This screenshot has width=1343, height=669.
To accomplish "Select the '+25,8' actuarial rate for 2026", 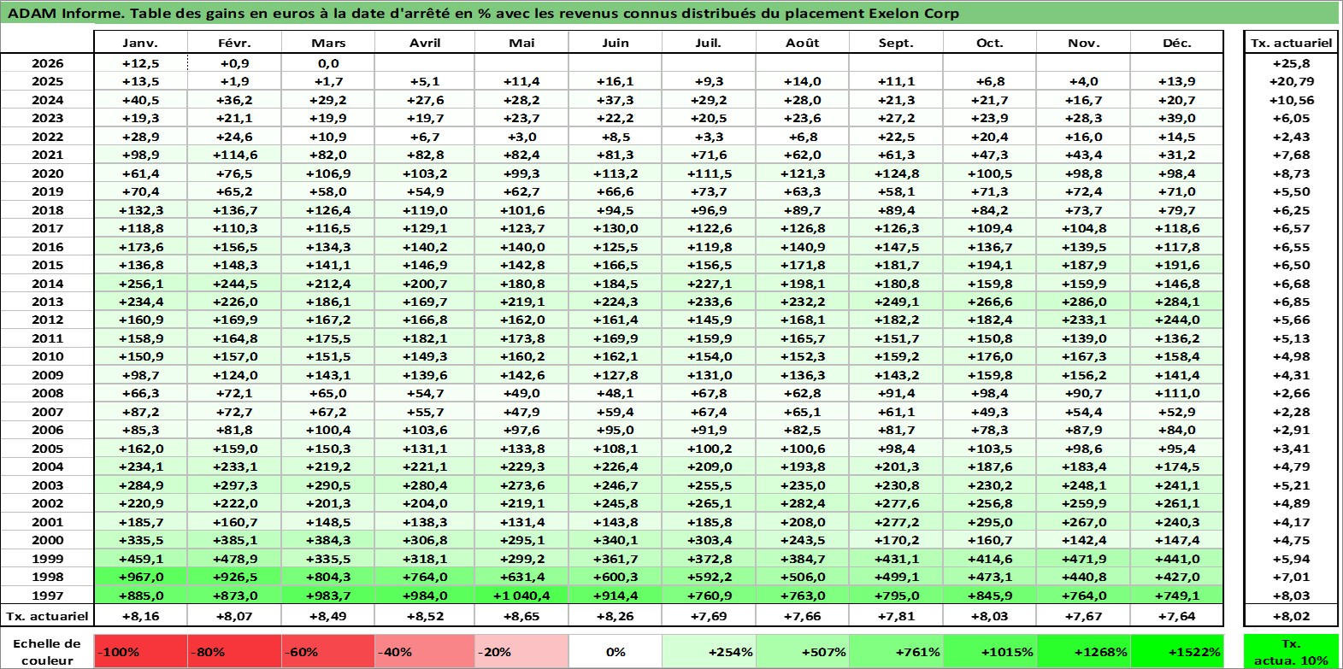I will coord(1291,63).
